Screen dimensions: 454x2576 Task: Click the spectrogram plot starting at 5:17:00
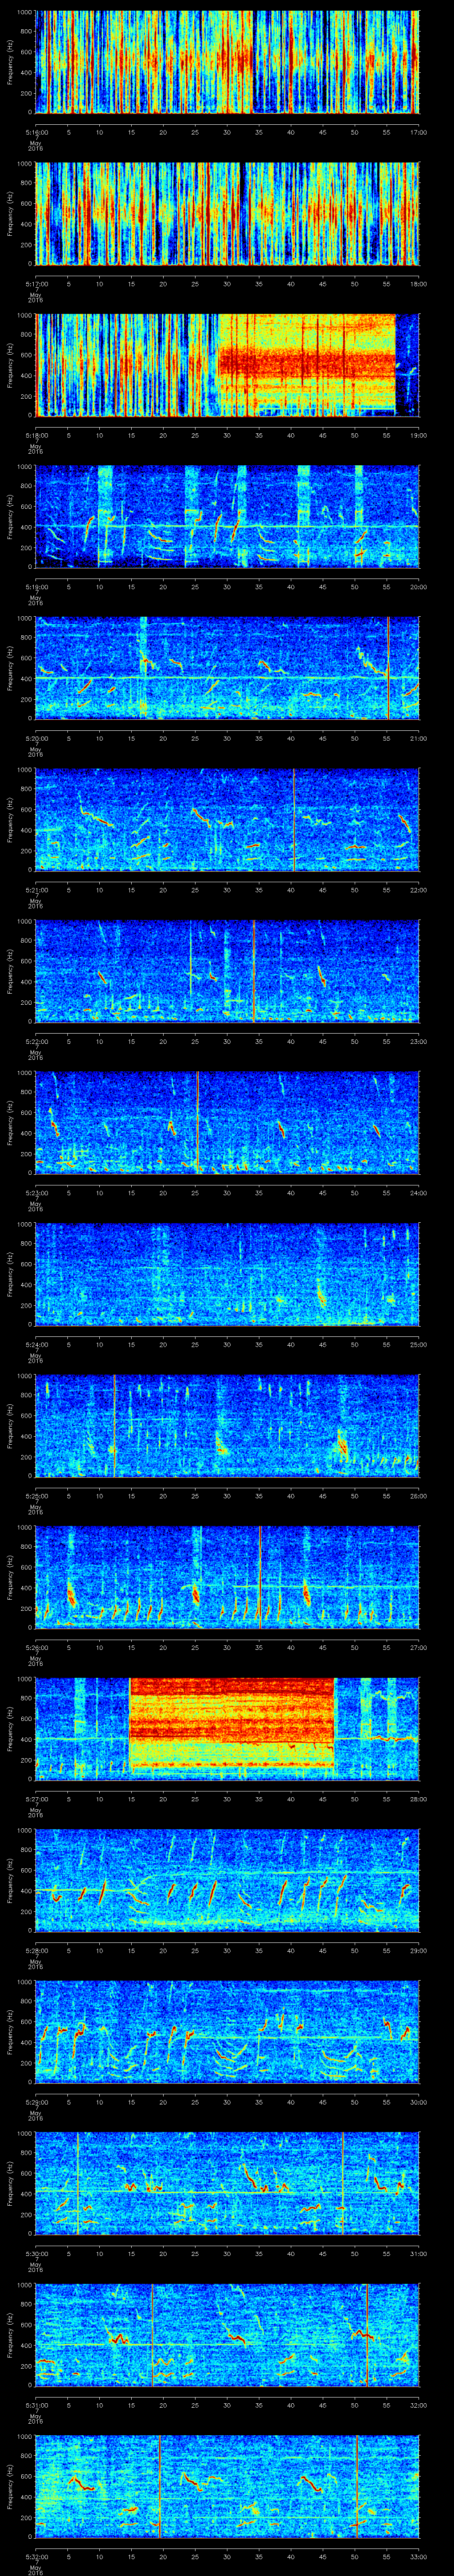pos(227,214)
